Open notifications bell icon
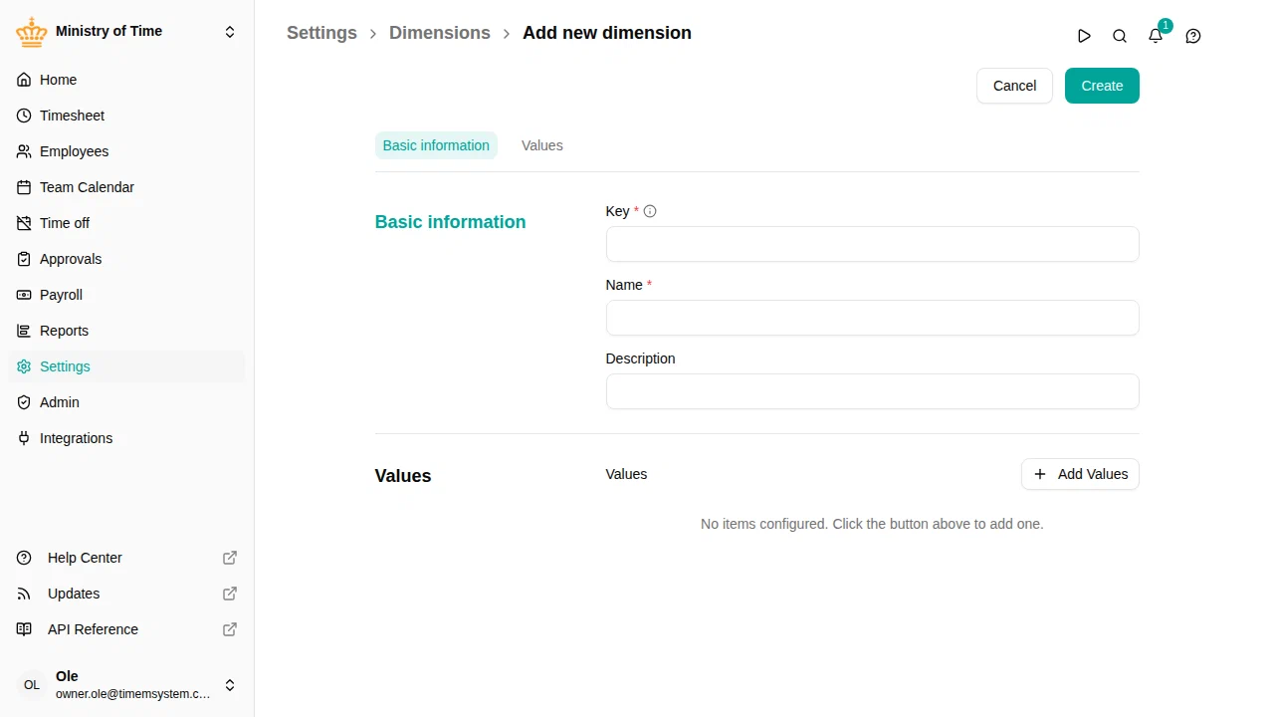Screen dimensions: 1274x717 point(1156,36)
